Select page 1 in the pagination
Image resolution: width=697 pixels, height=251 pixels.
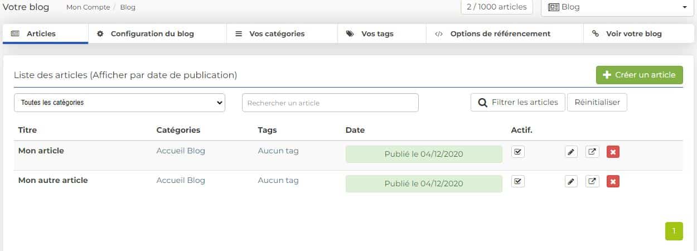tap(674, 231)
